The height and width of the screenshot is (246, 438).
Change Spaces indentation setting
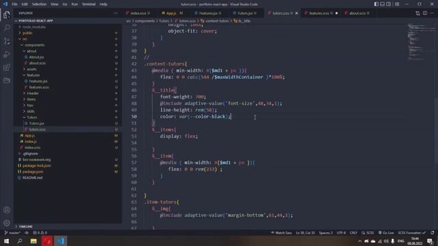[x=326, y=232]
